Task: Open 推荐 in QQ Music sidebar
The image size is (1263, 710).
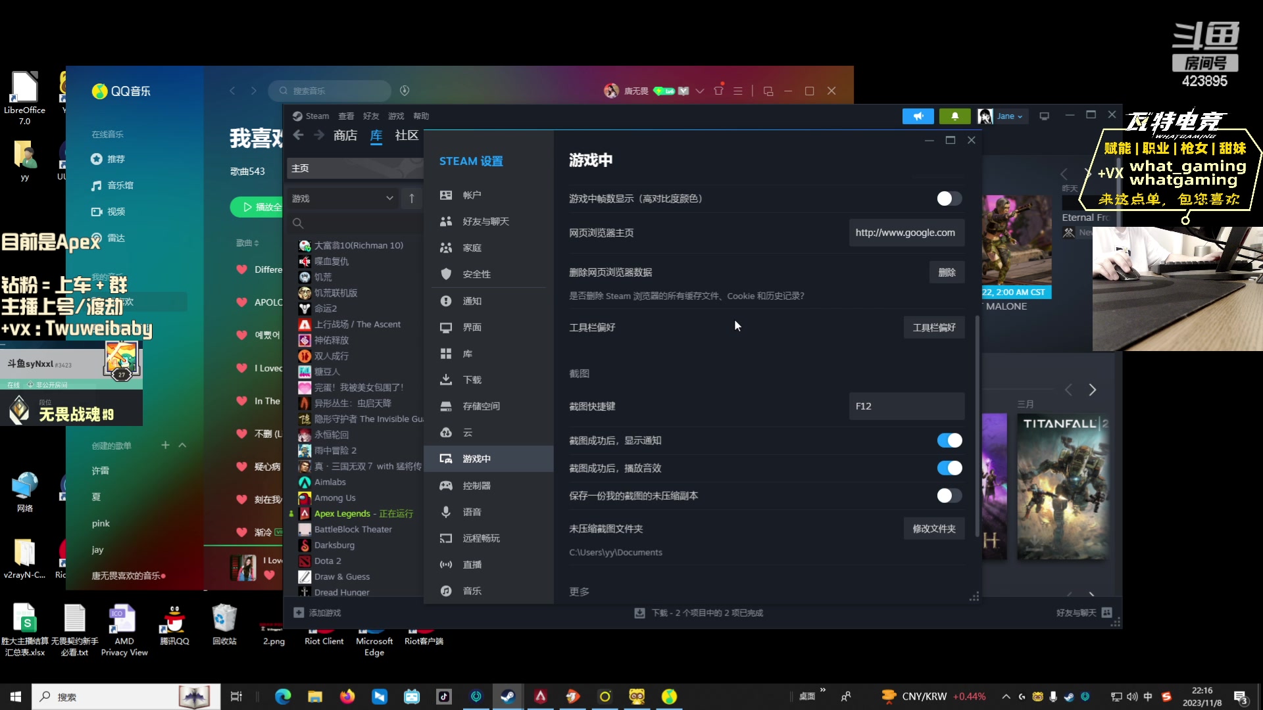Action: tap(109, 159)
